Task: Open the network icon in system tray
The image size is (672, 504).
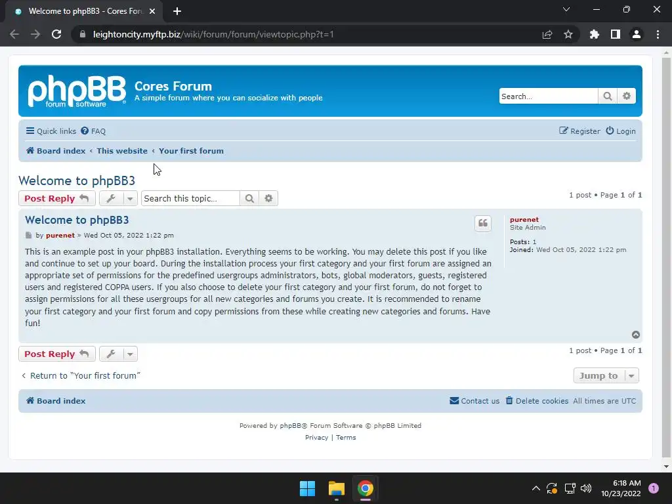Action: 570,488
